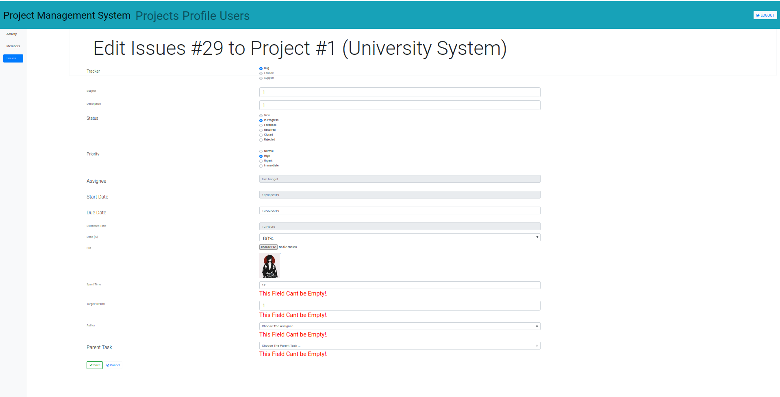Click the uploaded image thumbnail

coord(269,266)
